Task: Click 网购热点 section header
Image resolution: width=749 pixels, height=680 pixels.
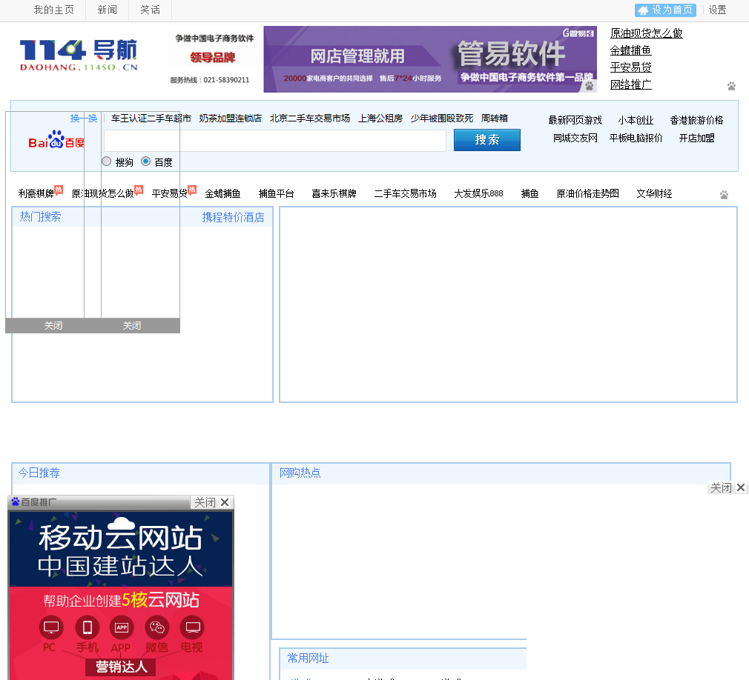Action: (300, 473)
